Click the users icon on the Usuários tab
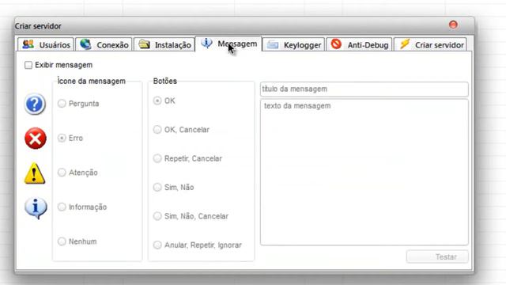Image resolution: width=506 pixels, height=285 pixels. click(x=28, y=44)
